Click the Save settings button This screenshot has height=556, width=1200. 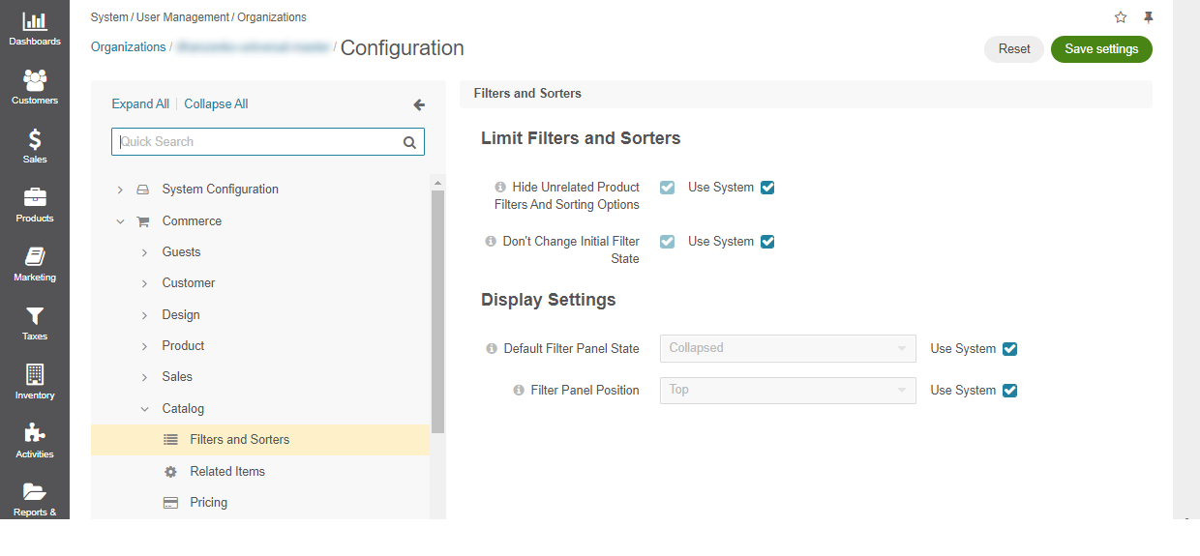[1101, 49]
